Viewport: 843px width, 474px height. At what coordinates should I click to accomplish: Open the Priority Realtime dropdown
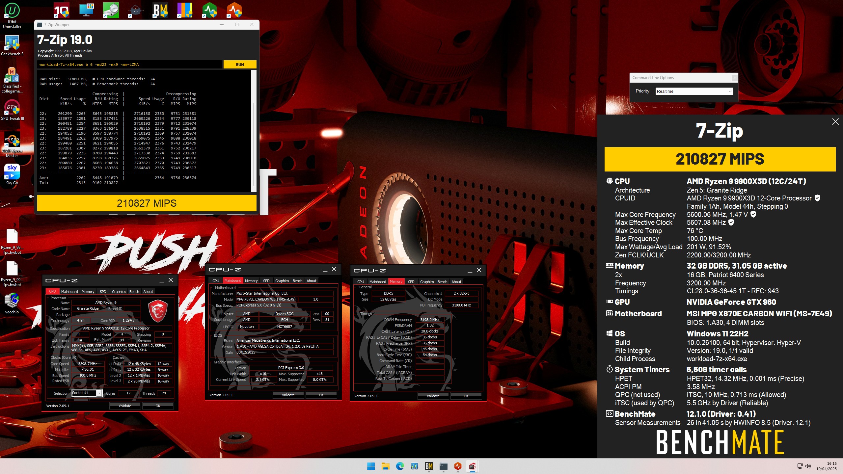click(x=694, y=91)
